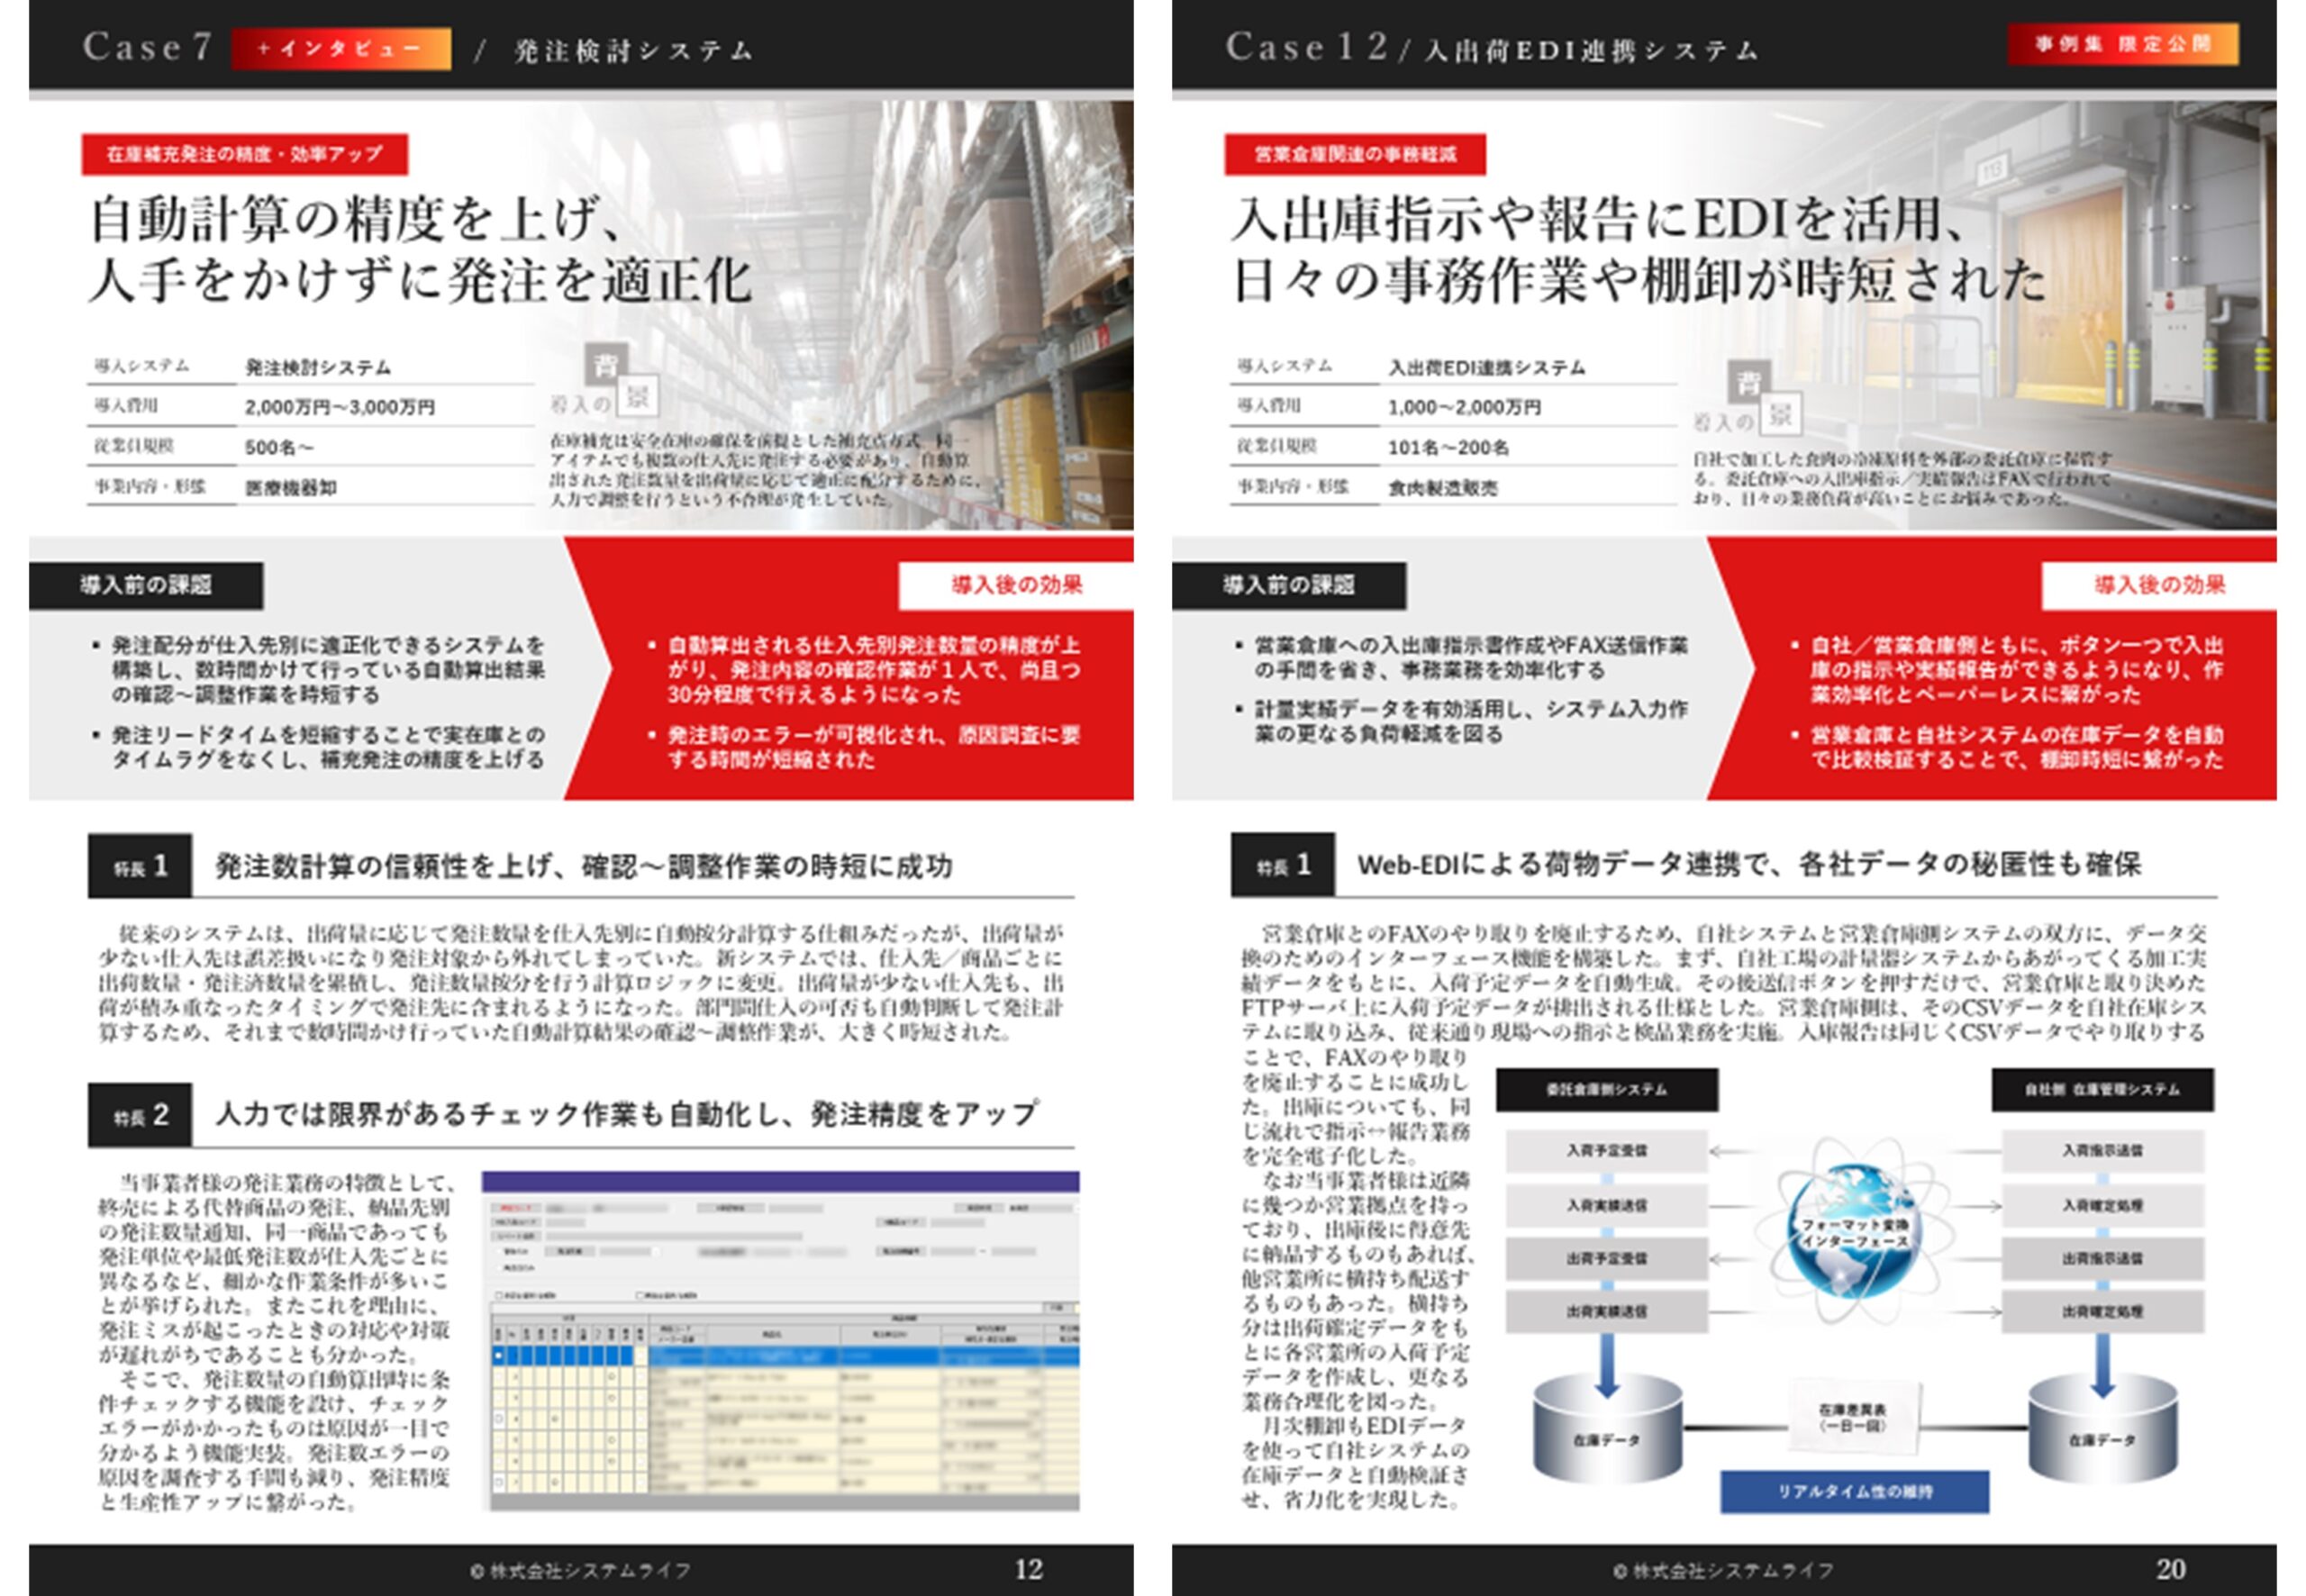Select the 入荷予定受信 box
The width and height of the screenshot is (2306, 1596).
[x=1606, y=1151]
